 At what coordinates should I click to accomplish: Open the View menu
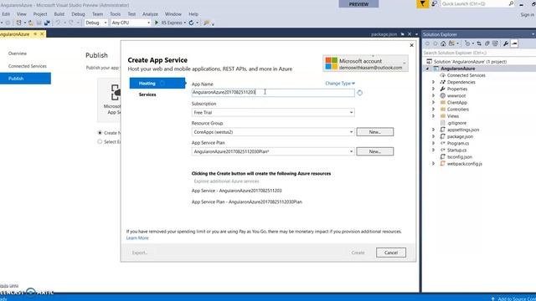click(21, 14)
